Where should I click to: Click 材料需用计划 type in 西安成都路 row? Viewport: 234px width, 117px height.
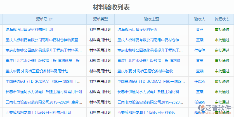(x=100, y=113)
